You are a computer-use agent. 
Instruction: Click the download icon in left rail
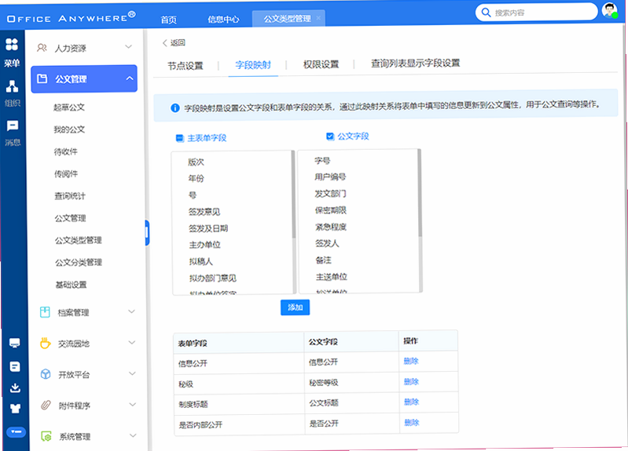[15, 387]
